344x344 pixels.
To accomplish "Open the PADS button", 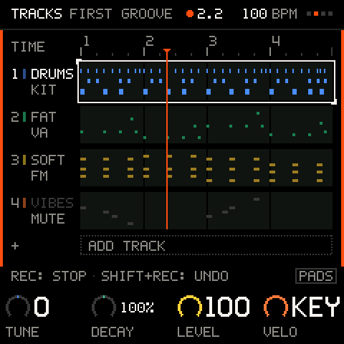I will pos(316,276).
